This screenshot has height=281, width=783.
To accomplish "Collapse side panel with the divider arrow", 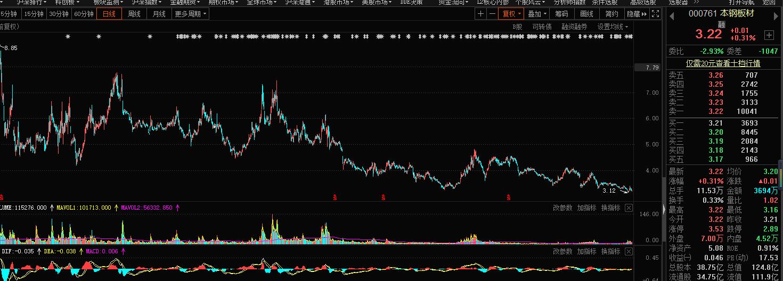I will (664, 209).
